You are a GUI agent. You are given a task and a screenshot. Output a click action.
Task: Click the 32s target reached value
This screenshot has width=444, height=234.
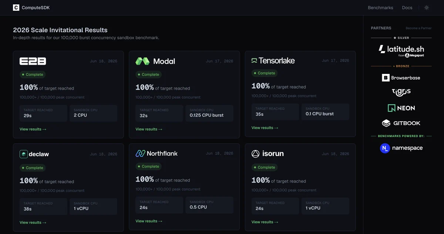(144, 115)
